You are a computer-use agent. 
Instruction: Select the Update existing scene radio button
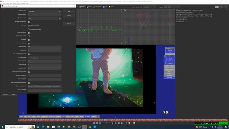pos(29,29)
